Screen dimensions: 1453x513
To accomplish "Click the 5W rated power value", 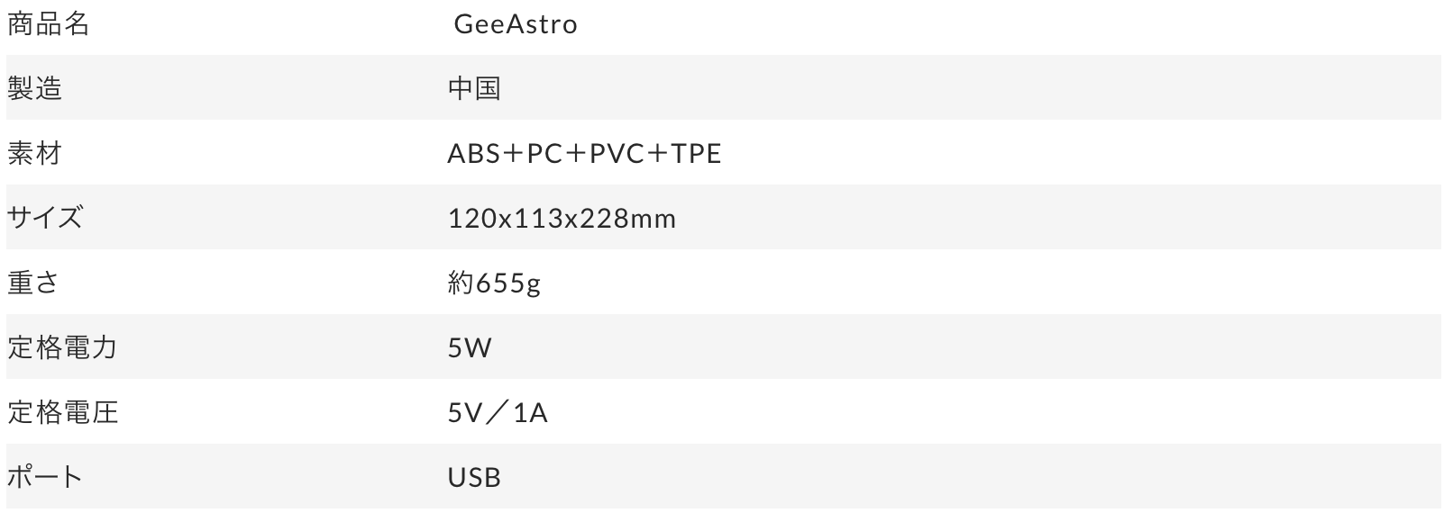I will [470, 348].
